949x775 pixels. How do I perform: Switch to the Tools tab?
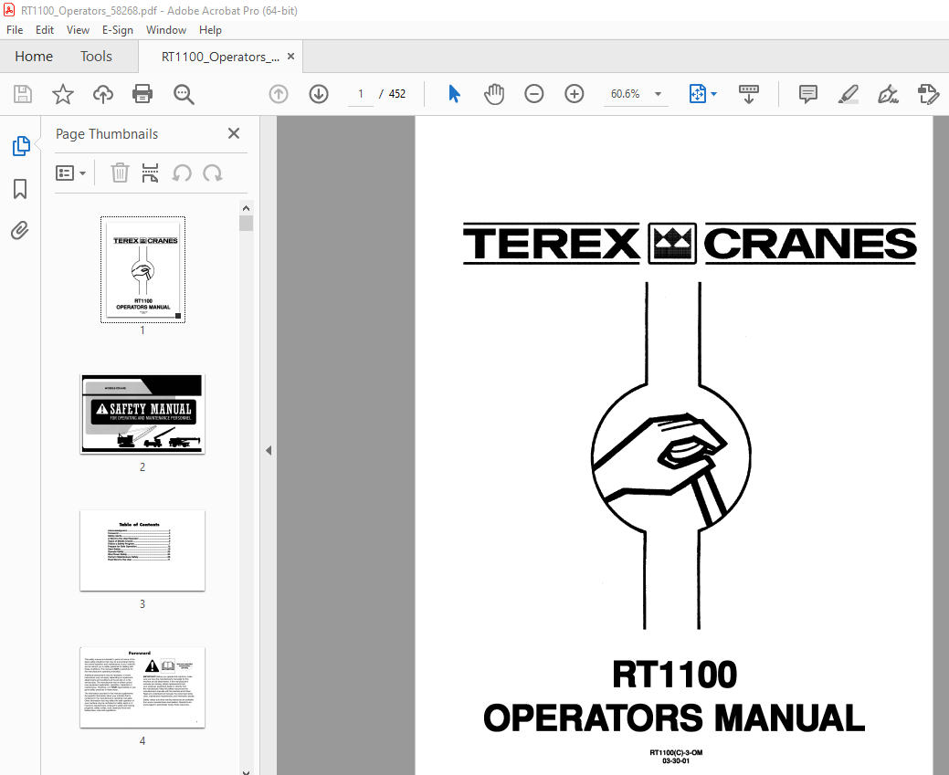[x=96, y=57]
